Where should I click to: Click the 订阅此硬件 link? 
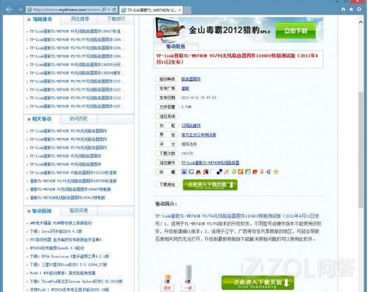point(191,126)
